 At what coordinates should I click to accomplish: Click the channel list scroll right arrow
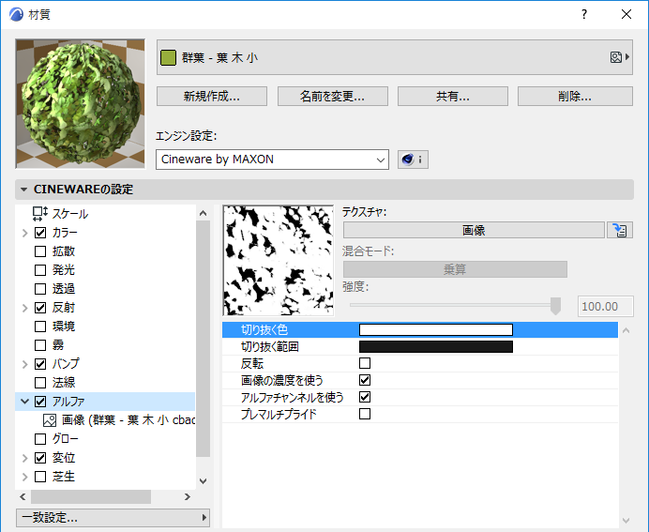coord(187,496)
